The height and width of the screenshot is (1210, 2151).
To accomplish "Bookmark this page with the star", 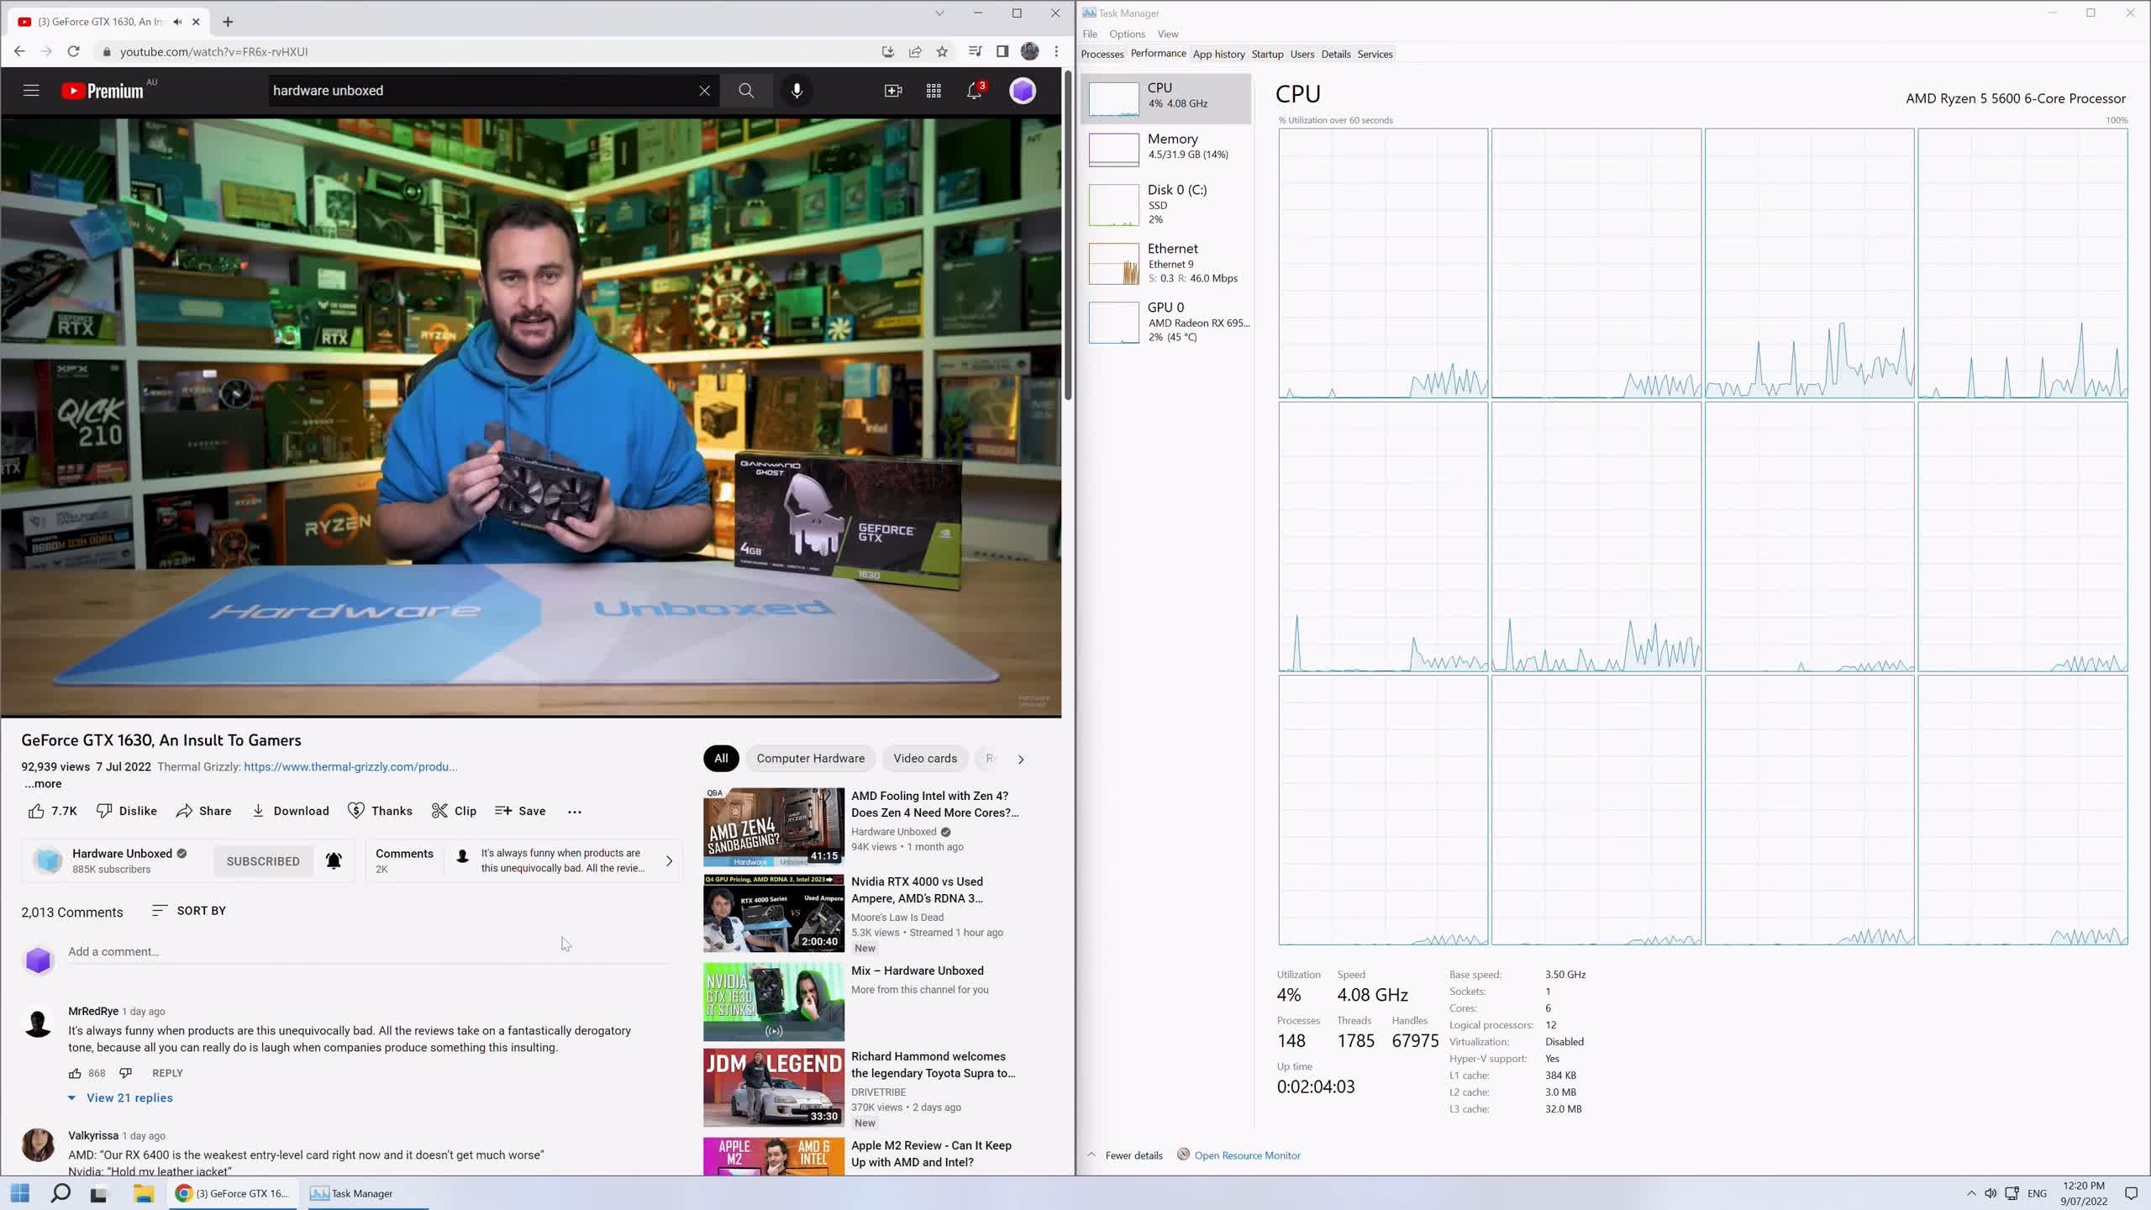I will click(942, 51).
